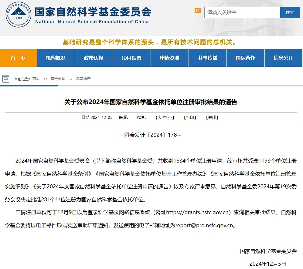
Task: Click the breadcrumb location icon
Action: (x=6, y=79)
